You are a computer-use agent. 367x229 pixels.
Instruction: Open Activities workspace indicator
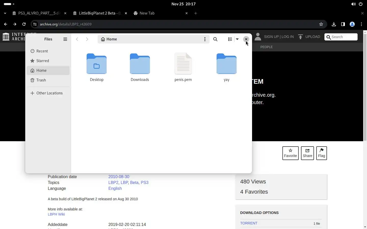9,4
